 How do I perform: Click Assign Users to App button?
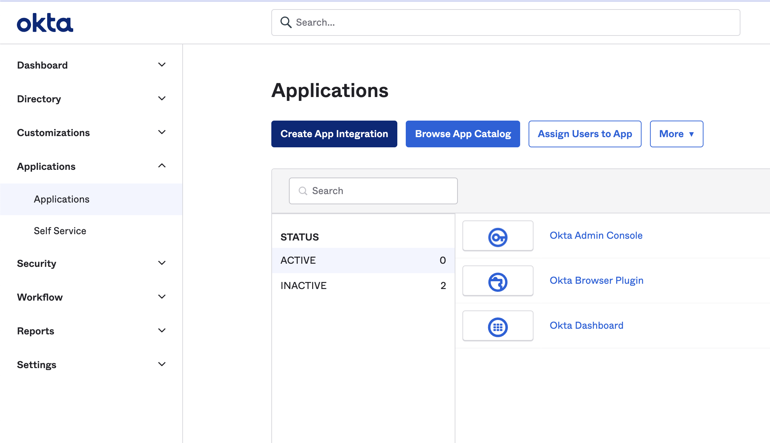click(x=585, y=134)
